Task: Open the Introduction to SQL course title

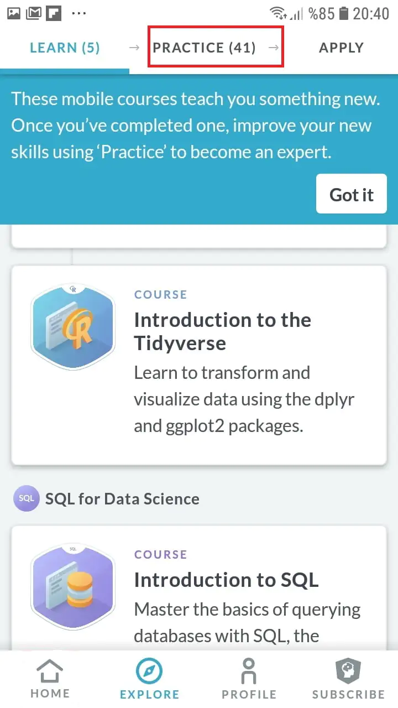Action: [226, 580]
